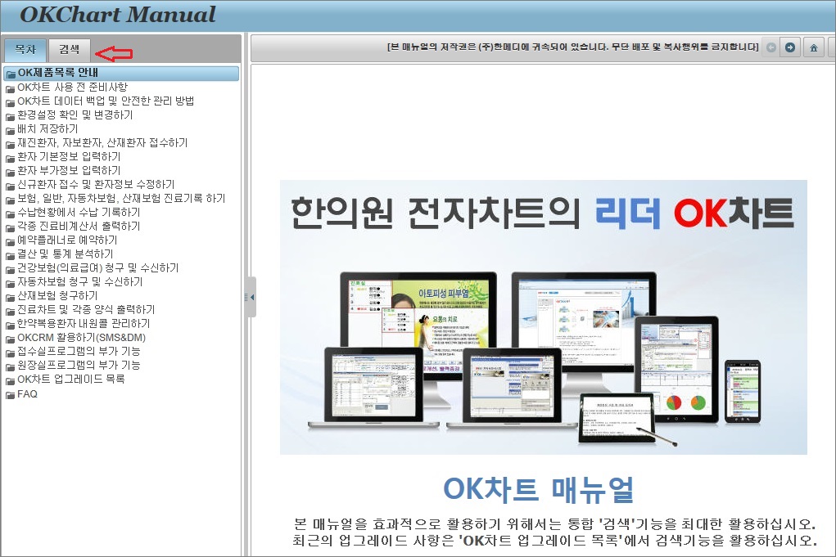Switch to the 목차 tab
This screenshot has height=557, width=836.
pyautogui.click(x=25, y=50)
